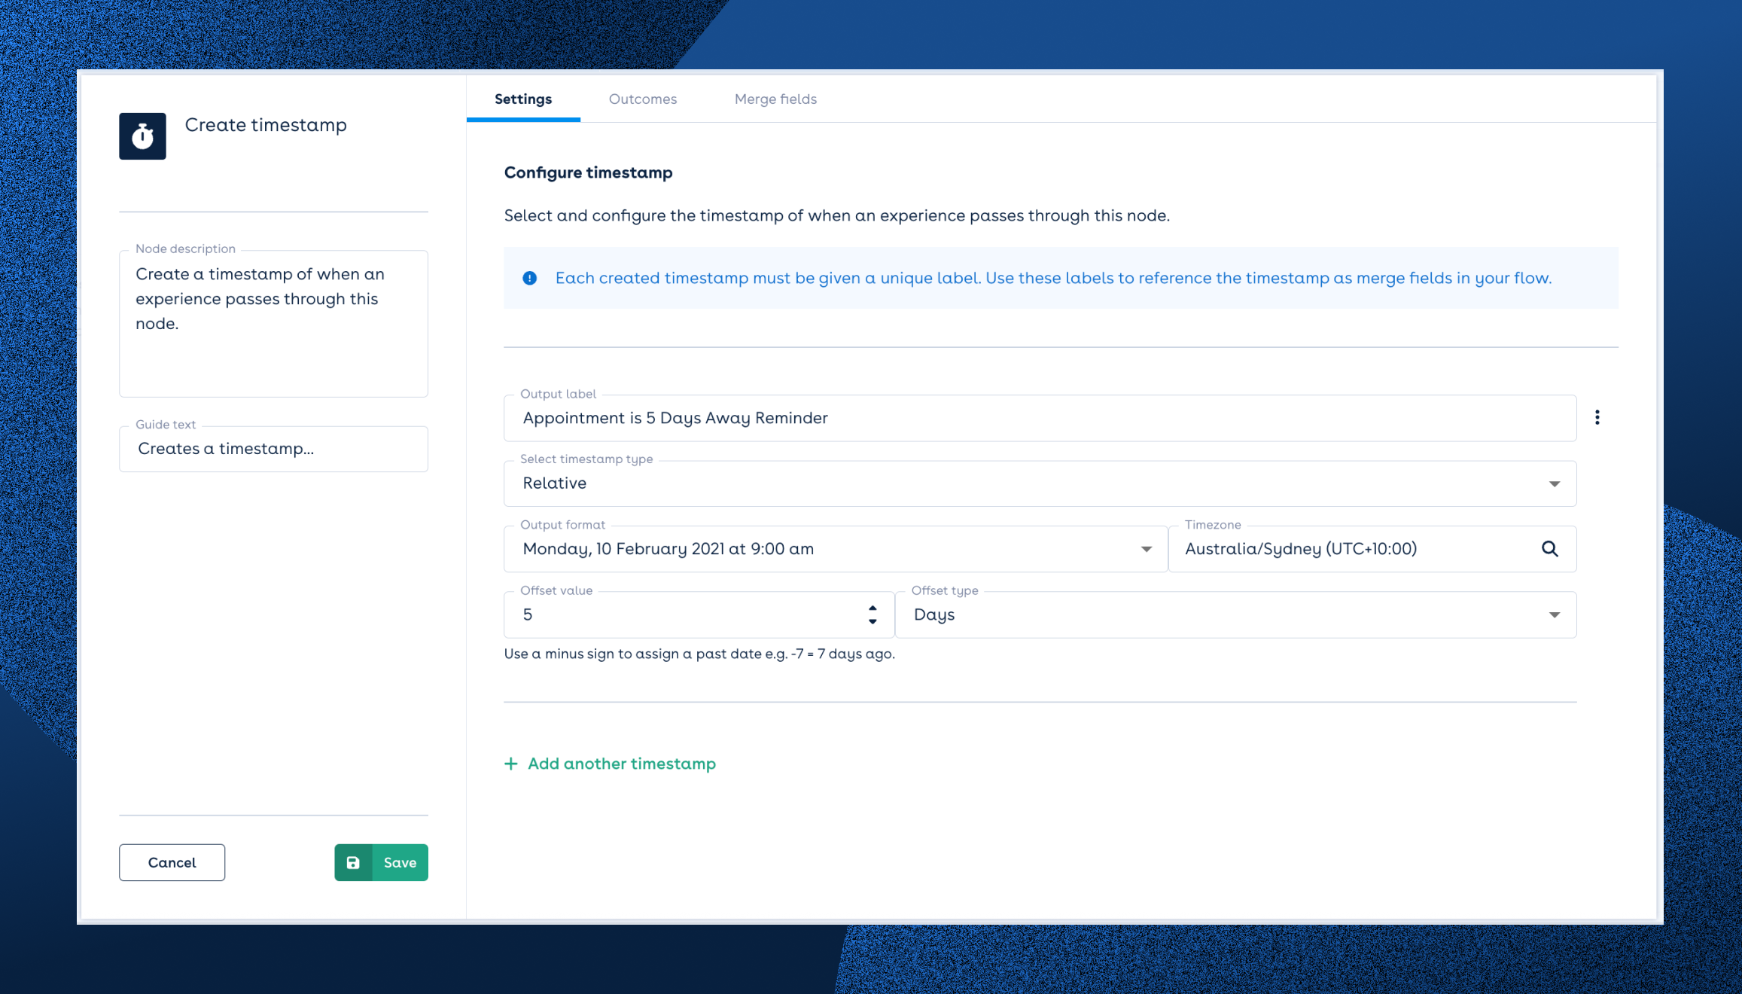This screenshot has height=994, width=1742.
Task: Switch to the Merge fields tab
Action: click(x=775, y=99)
